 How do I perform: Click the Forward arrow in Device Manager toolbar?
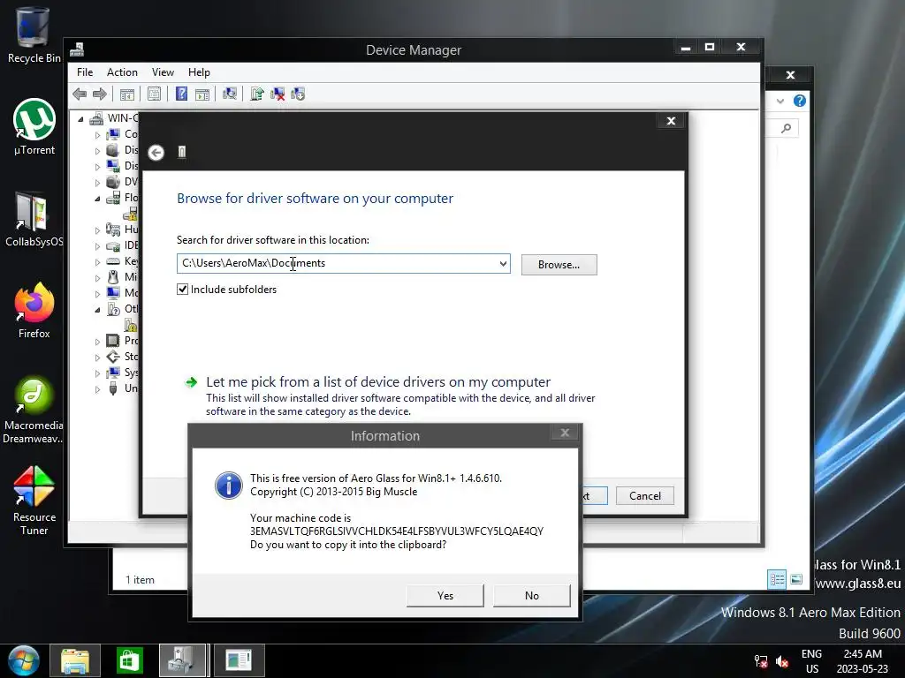(x=100, y=94)
